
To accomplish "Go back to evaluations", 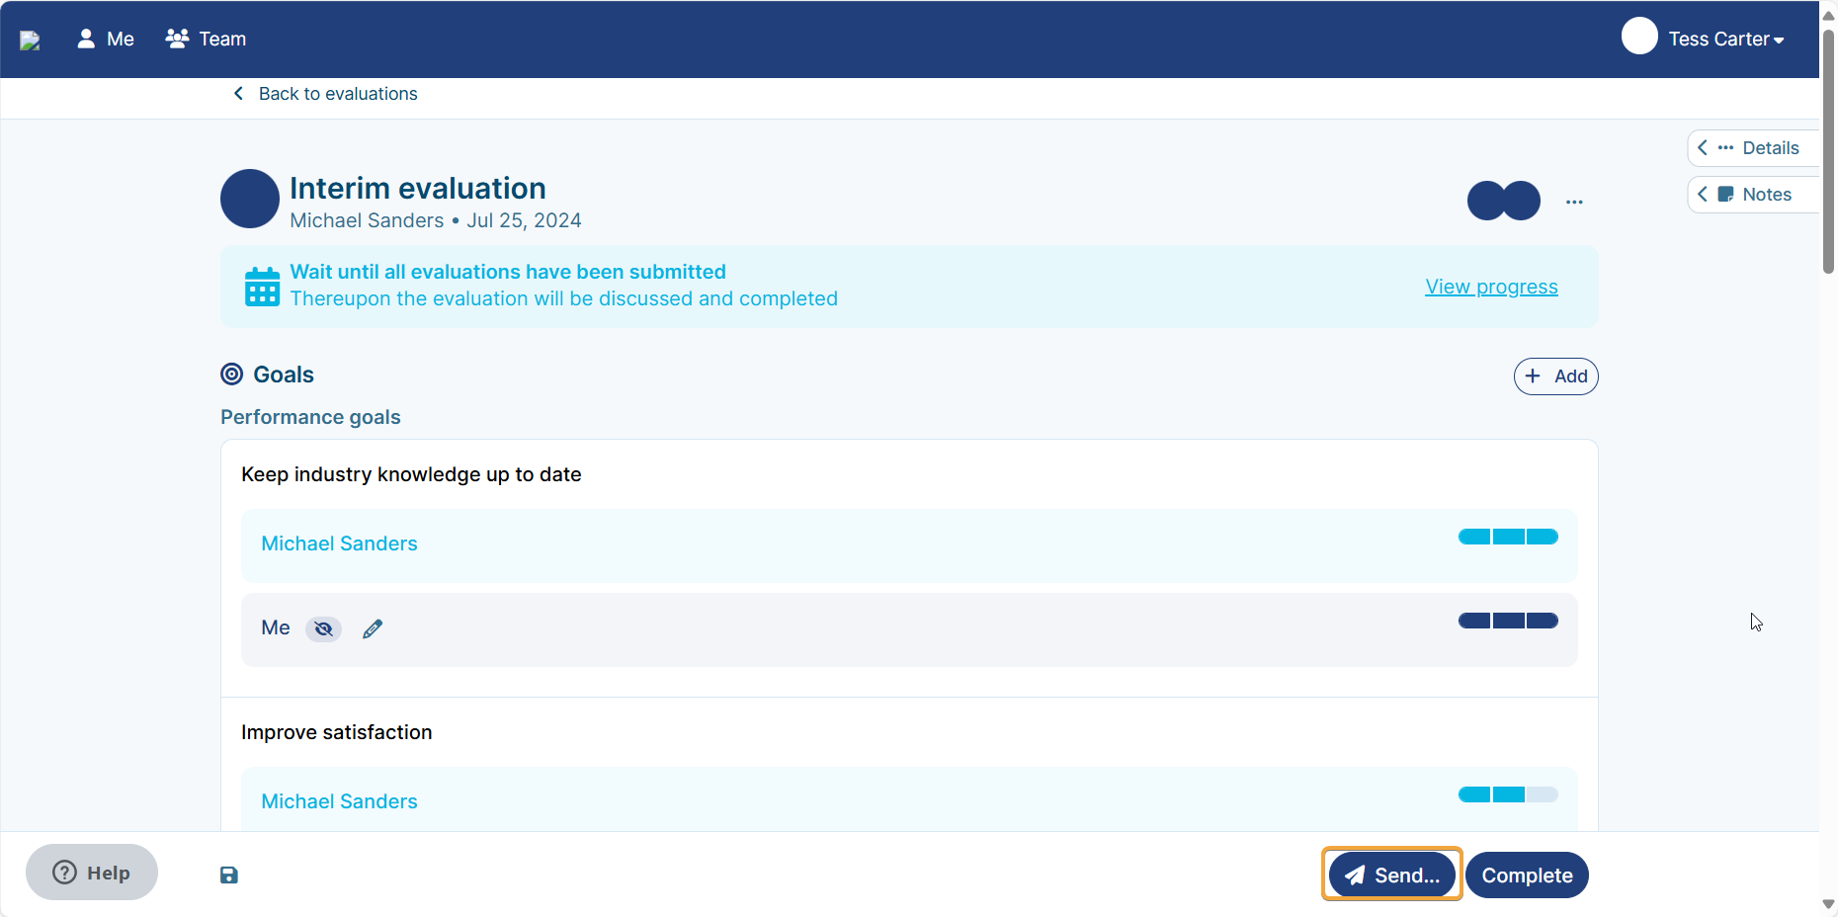I will 325,94.
